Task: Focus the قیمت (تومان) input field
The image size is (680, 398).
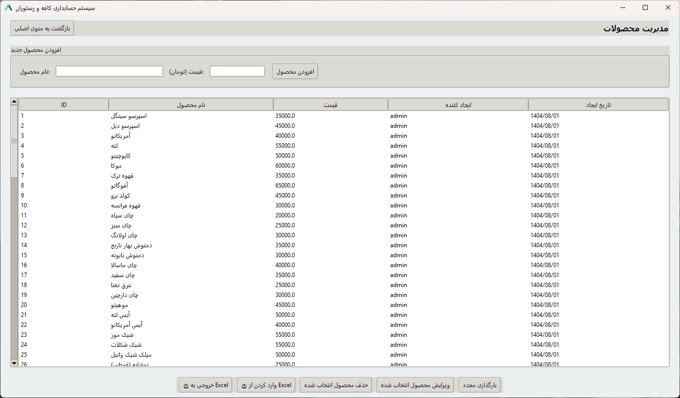Action: pyautogui.click(x=237, y=72)
